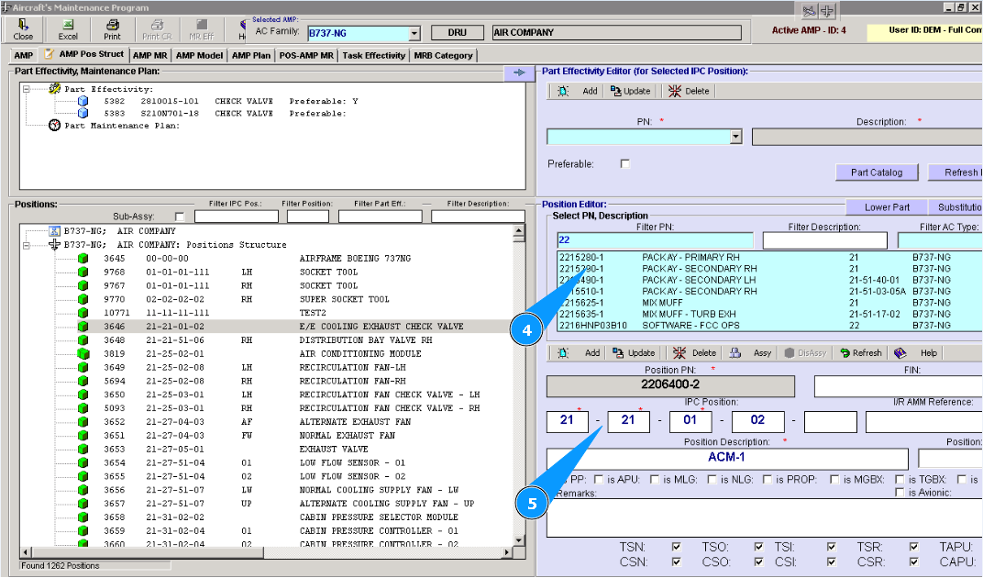Click the Excel export toolbar icon
Image resolution: width=983 pixels, height=578 pixels.
[x=68, y=25]
